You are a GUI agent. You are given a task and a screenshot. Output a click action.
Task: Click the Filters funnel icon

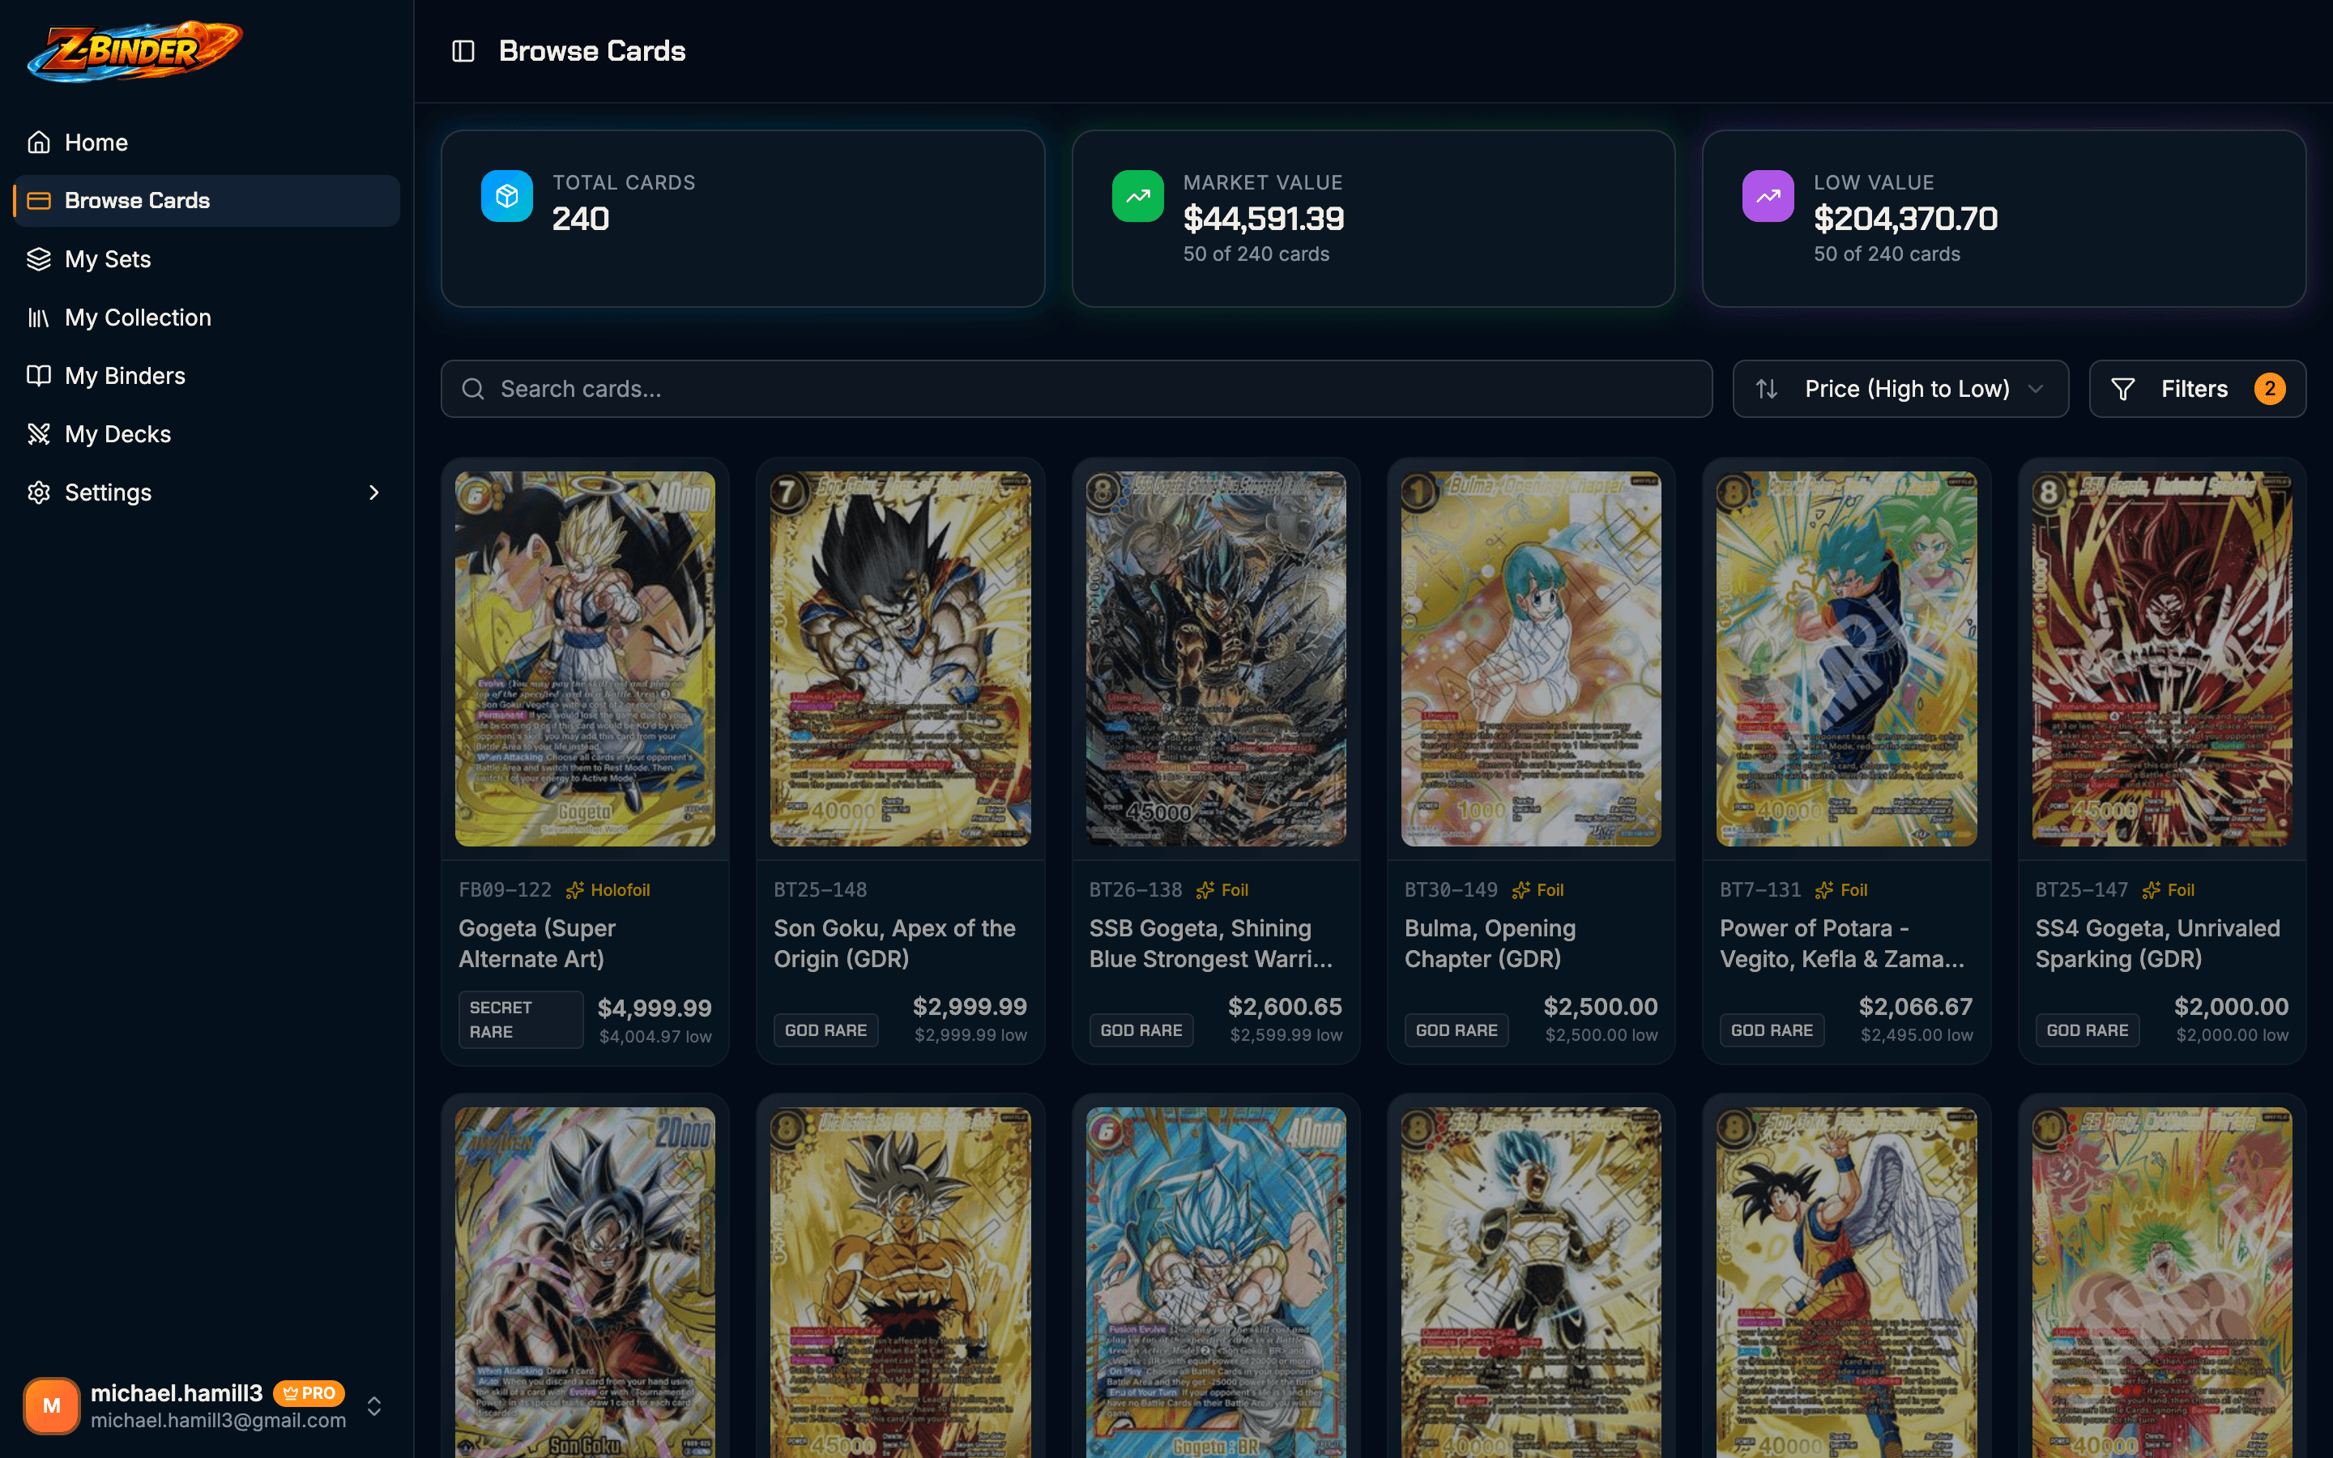(2124, 389)
